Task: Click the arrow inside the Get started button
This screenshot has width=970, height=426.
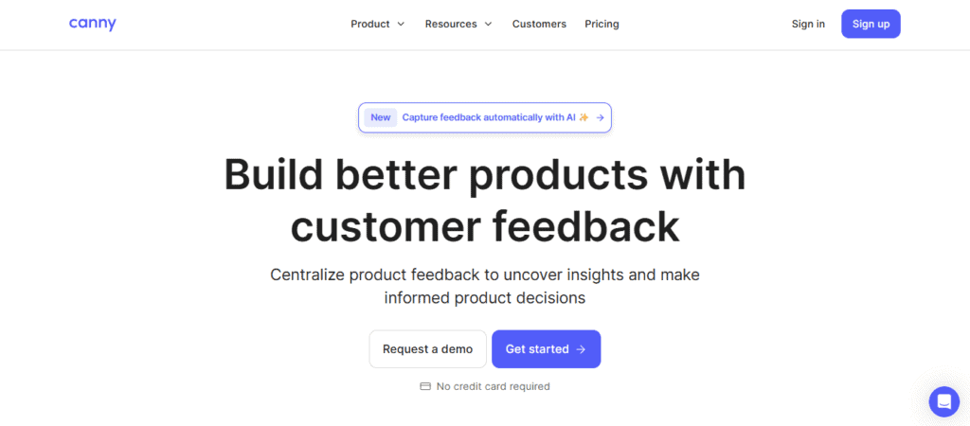Action: (x=581, y=349)
